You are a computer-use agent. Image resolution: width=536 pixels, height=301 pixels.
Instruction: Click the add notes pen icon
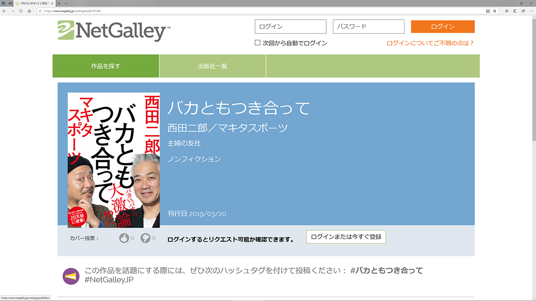point(515,11)
